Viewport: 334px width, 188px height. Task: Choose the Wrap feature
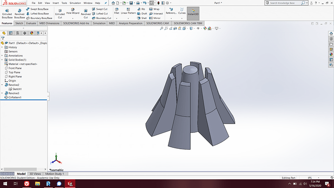click(x=154, y=9)
